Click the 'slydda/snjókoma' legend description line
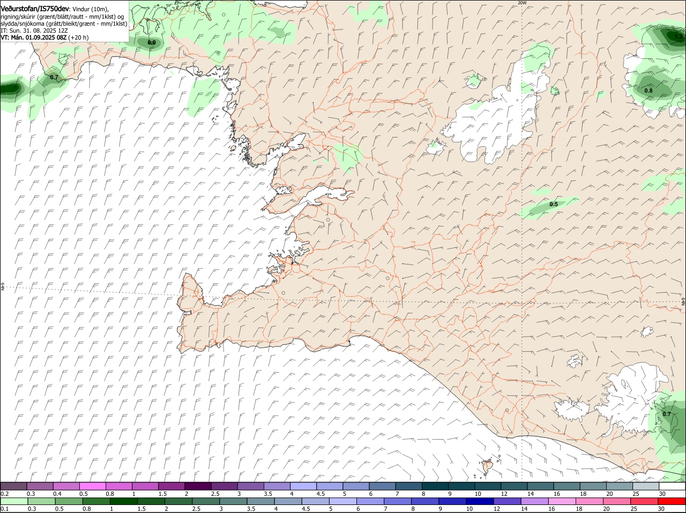 [64, 24]
